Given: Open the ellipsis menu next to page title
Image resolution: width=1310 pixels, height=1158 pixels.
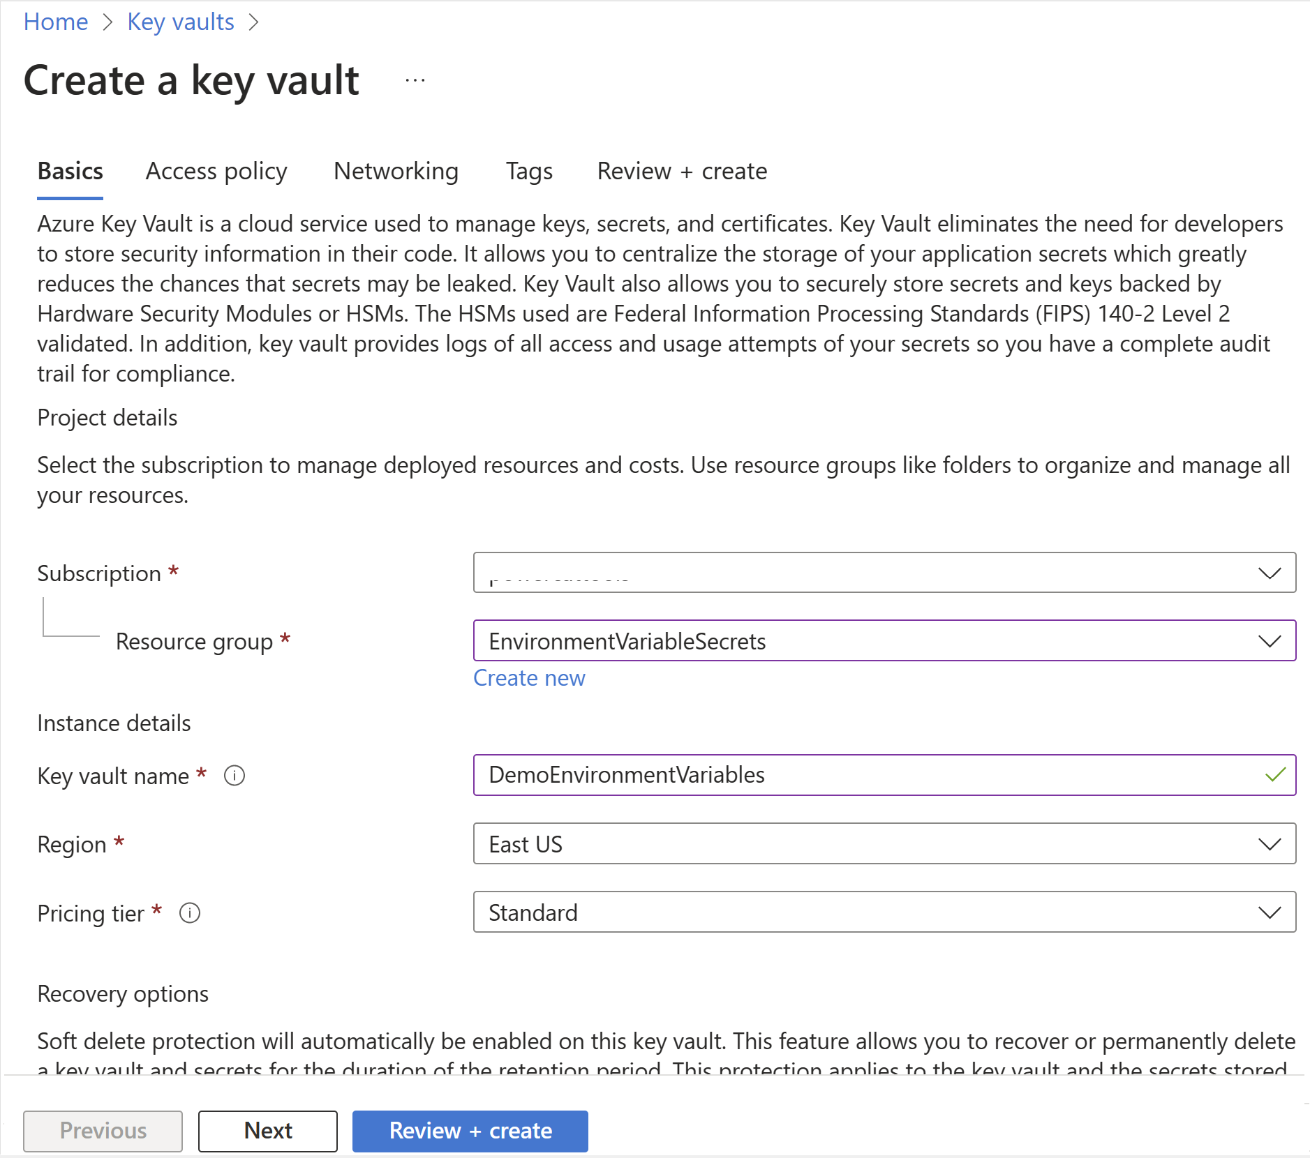Looking at the screenshot, I should (x=415, y=81).
